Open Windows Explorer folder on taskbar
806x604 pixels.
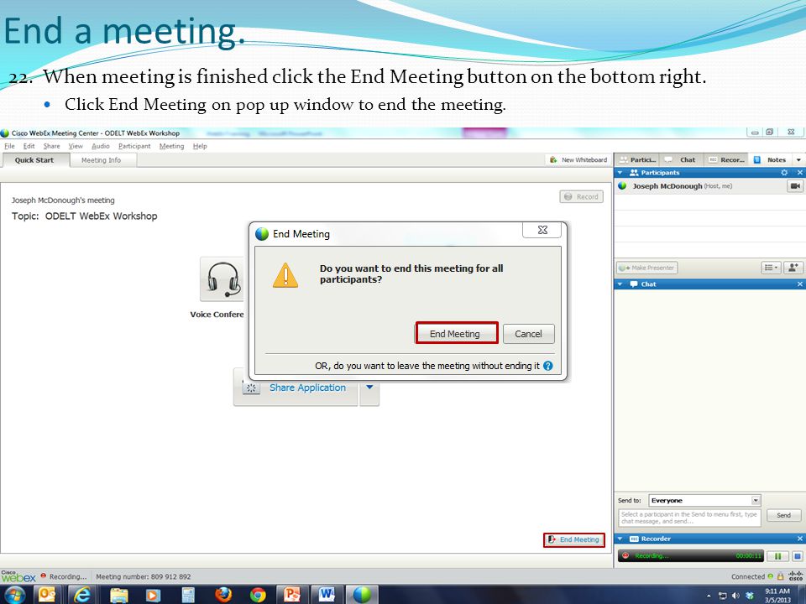pos(118,595)
